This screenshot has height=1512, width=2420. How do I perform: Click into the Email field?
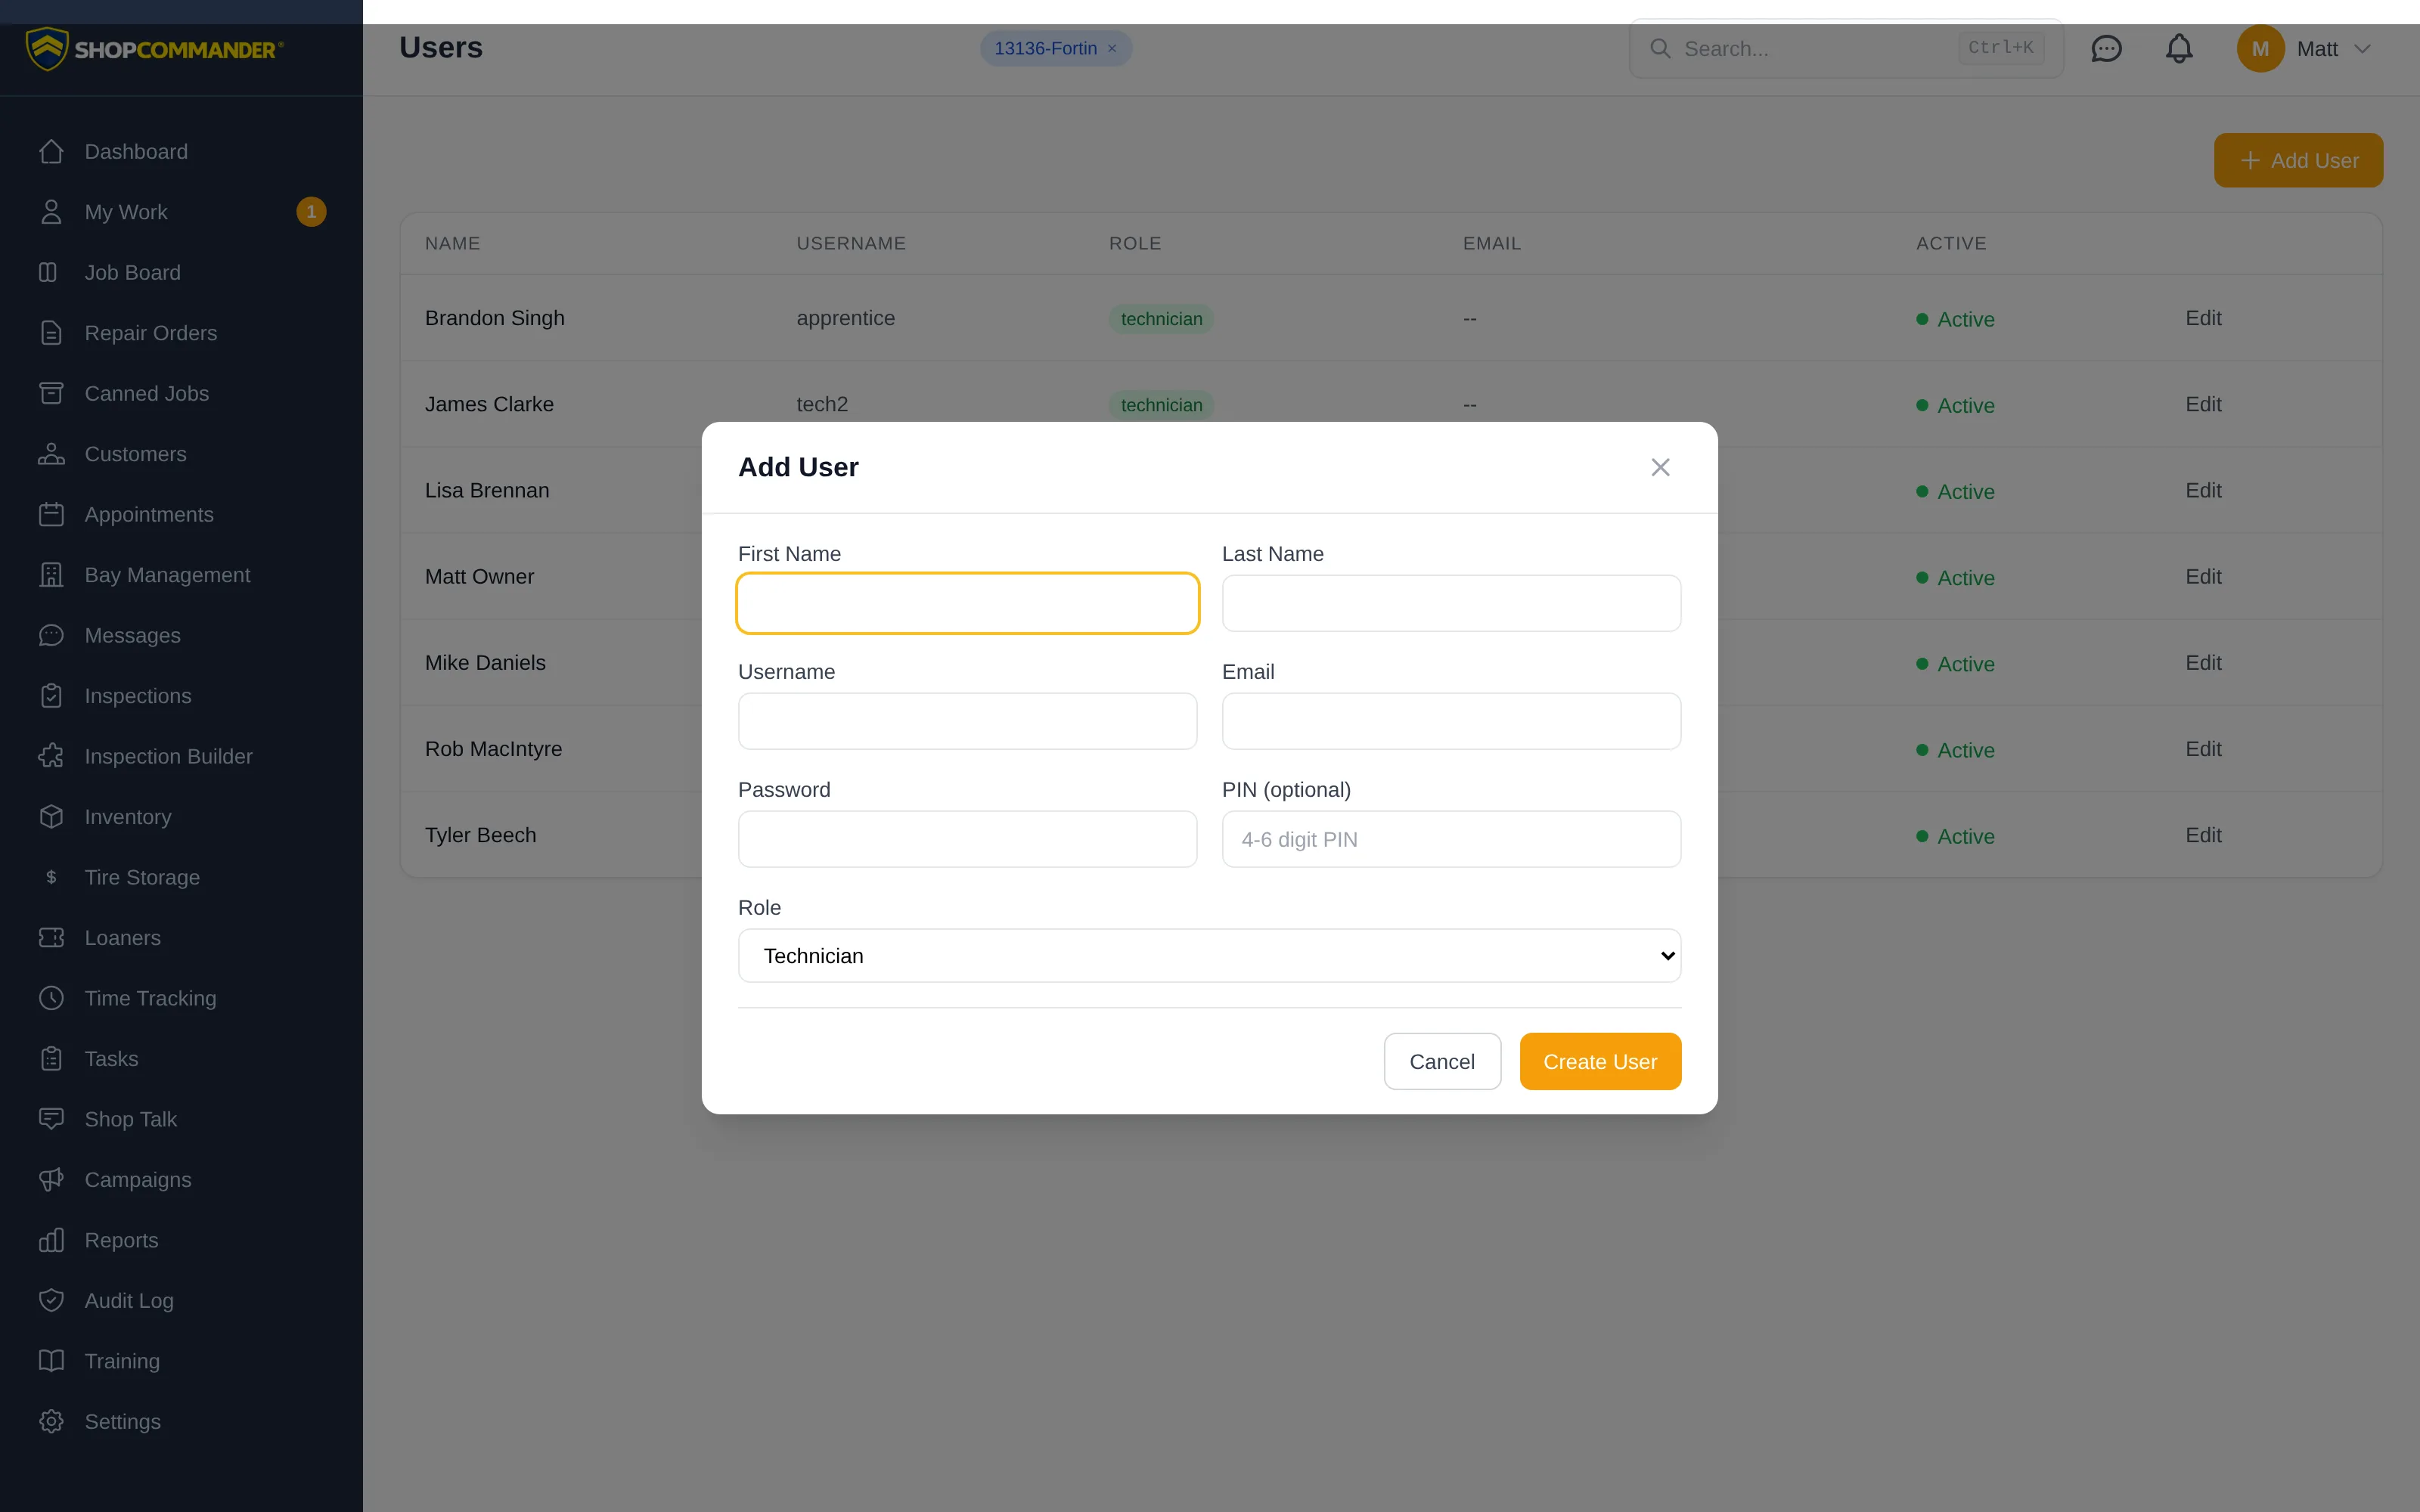tap(1451, 721)
